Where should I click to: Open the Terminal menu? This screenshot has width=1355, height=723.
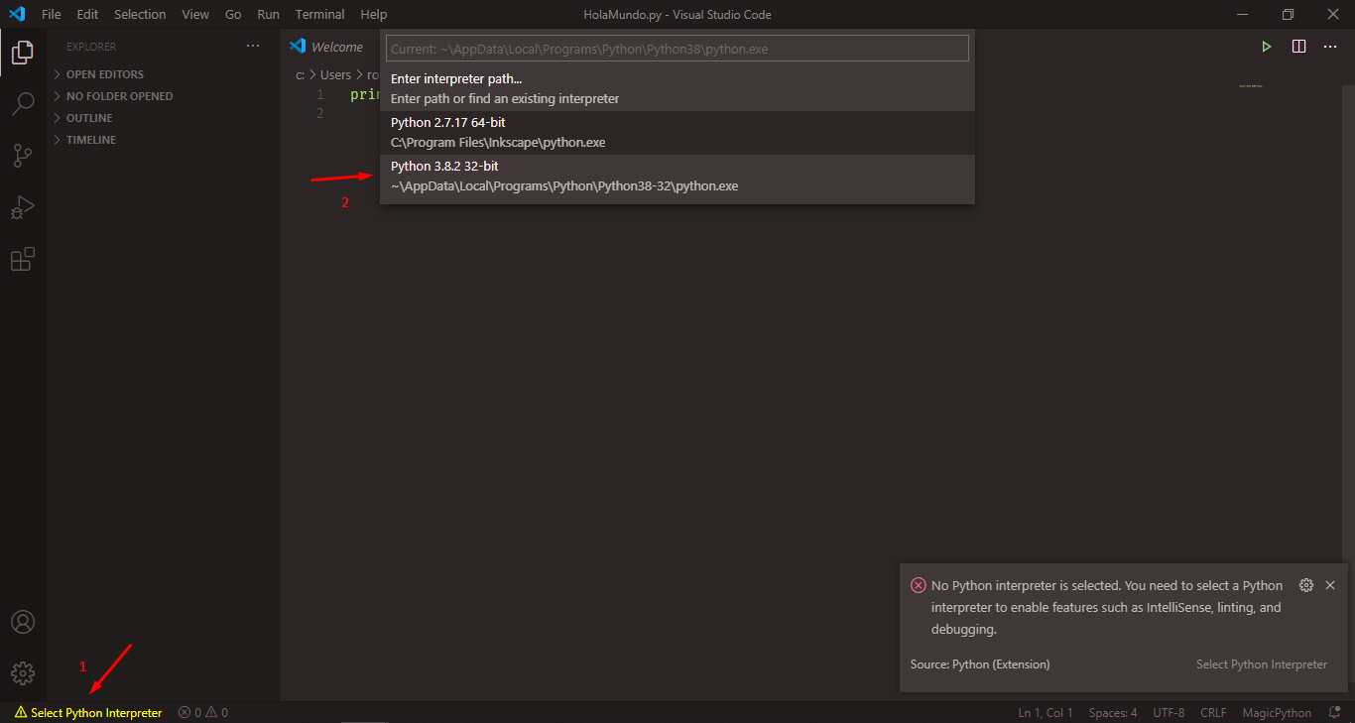[x=319, y=15]
